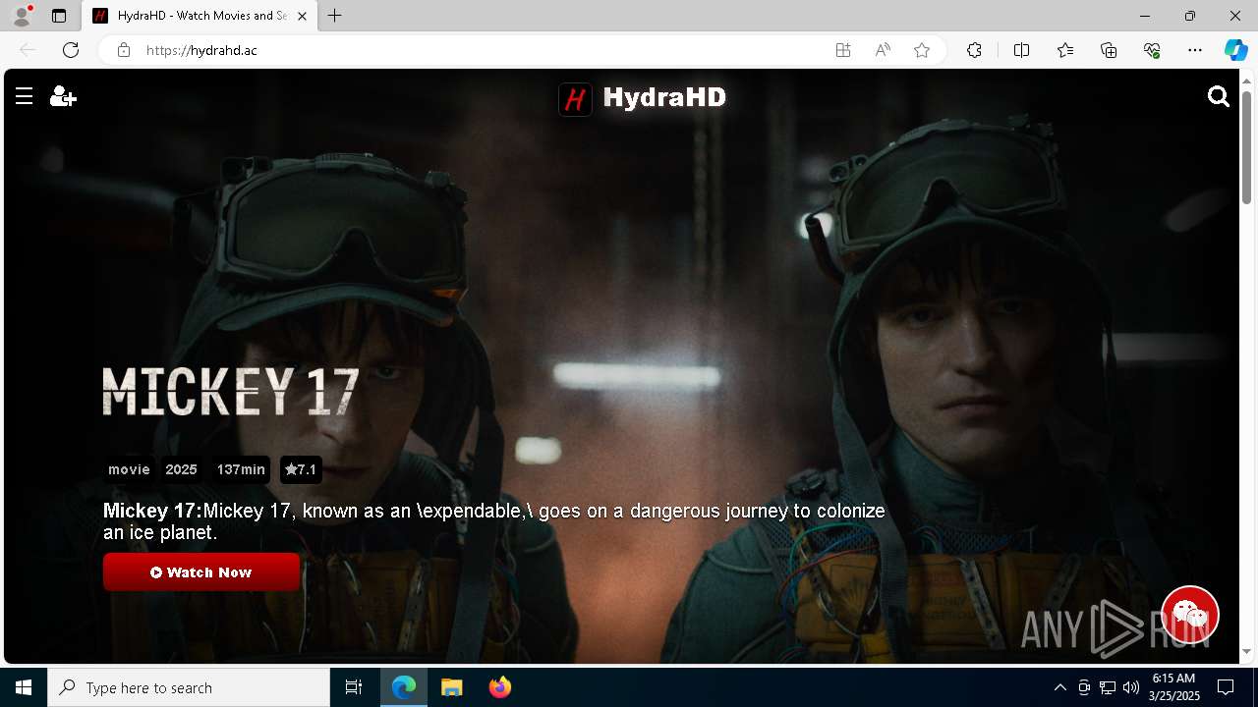Open the Edge profile icon

coord(22,16)
